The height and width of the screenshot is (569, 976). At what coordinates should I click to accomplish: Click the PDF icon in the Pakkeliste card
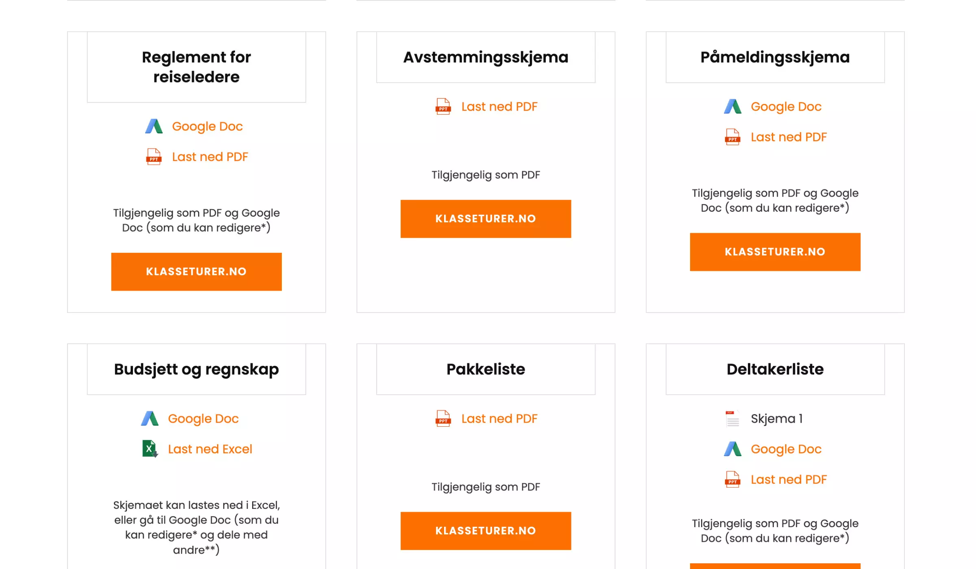click(x=443, y=419)
